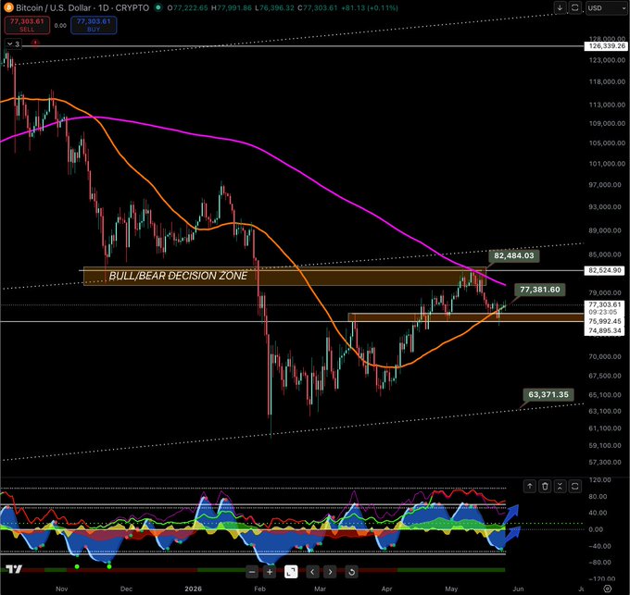The height and width of the screenshot is (595, 630).
Task: Click the 2026 label on time axis
Action: coord(193,589)
